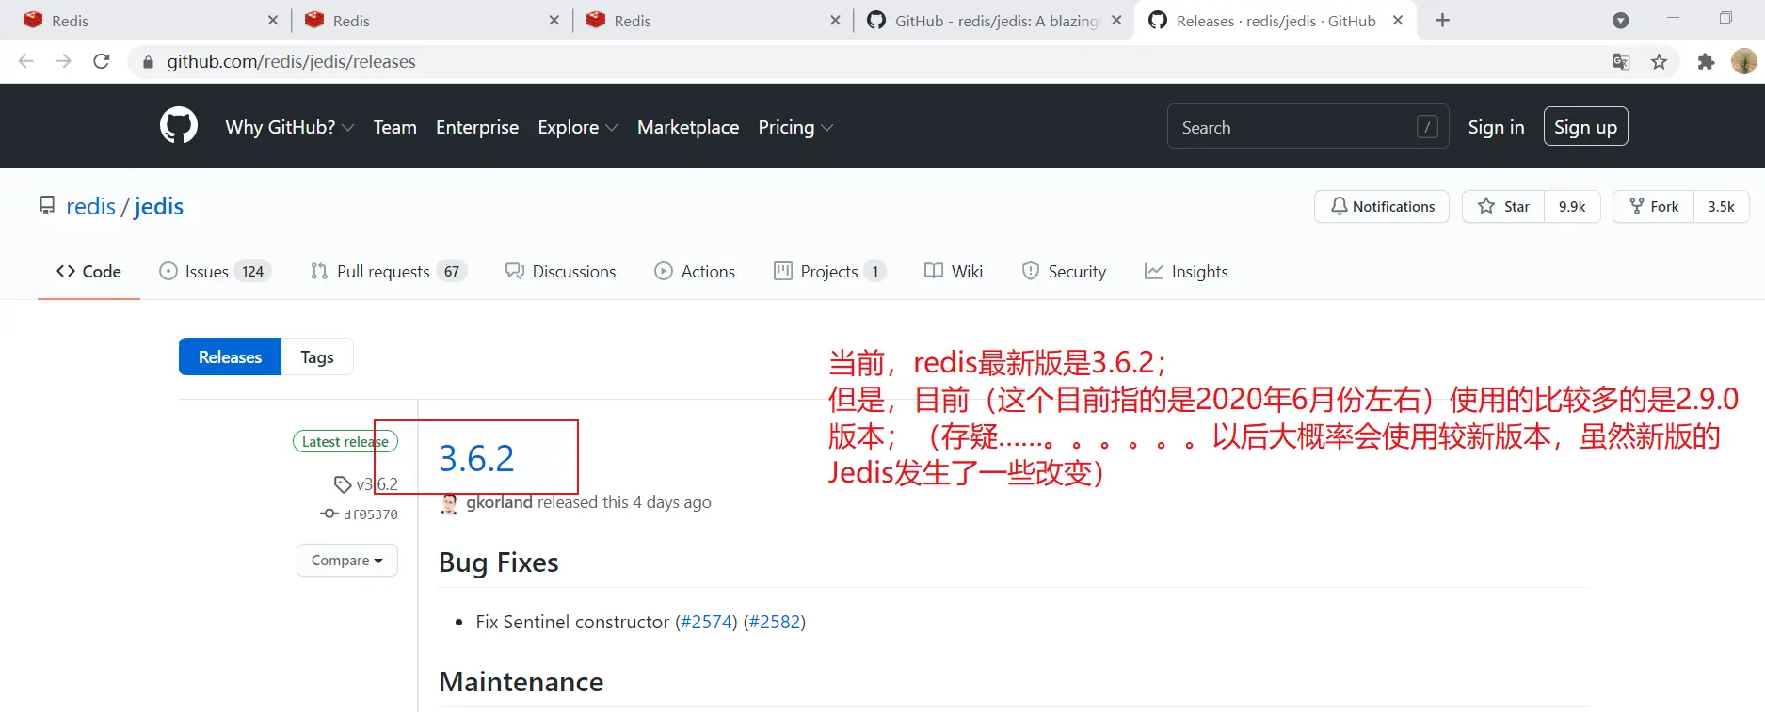The image size is (1765, 712).
Task: Close the first Redis tab
Action: 273,20
